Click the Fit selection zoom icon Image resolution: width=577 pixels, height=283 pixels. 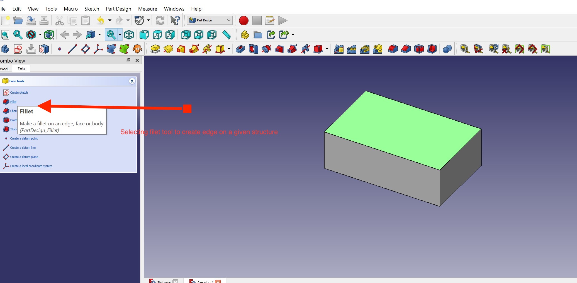click(18, 35)
